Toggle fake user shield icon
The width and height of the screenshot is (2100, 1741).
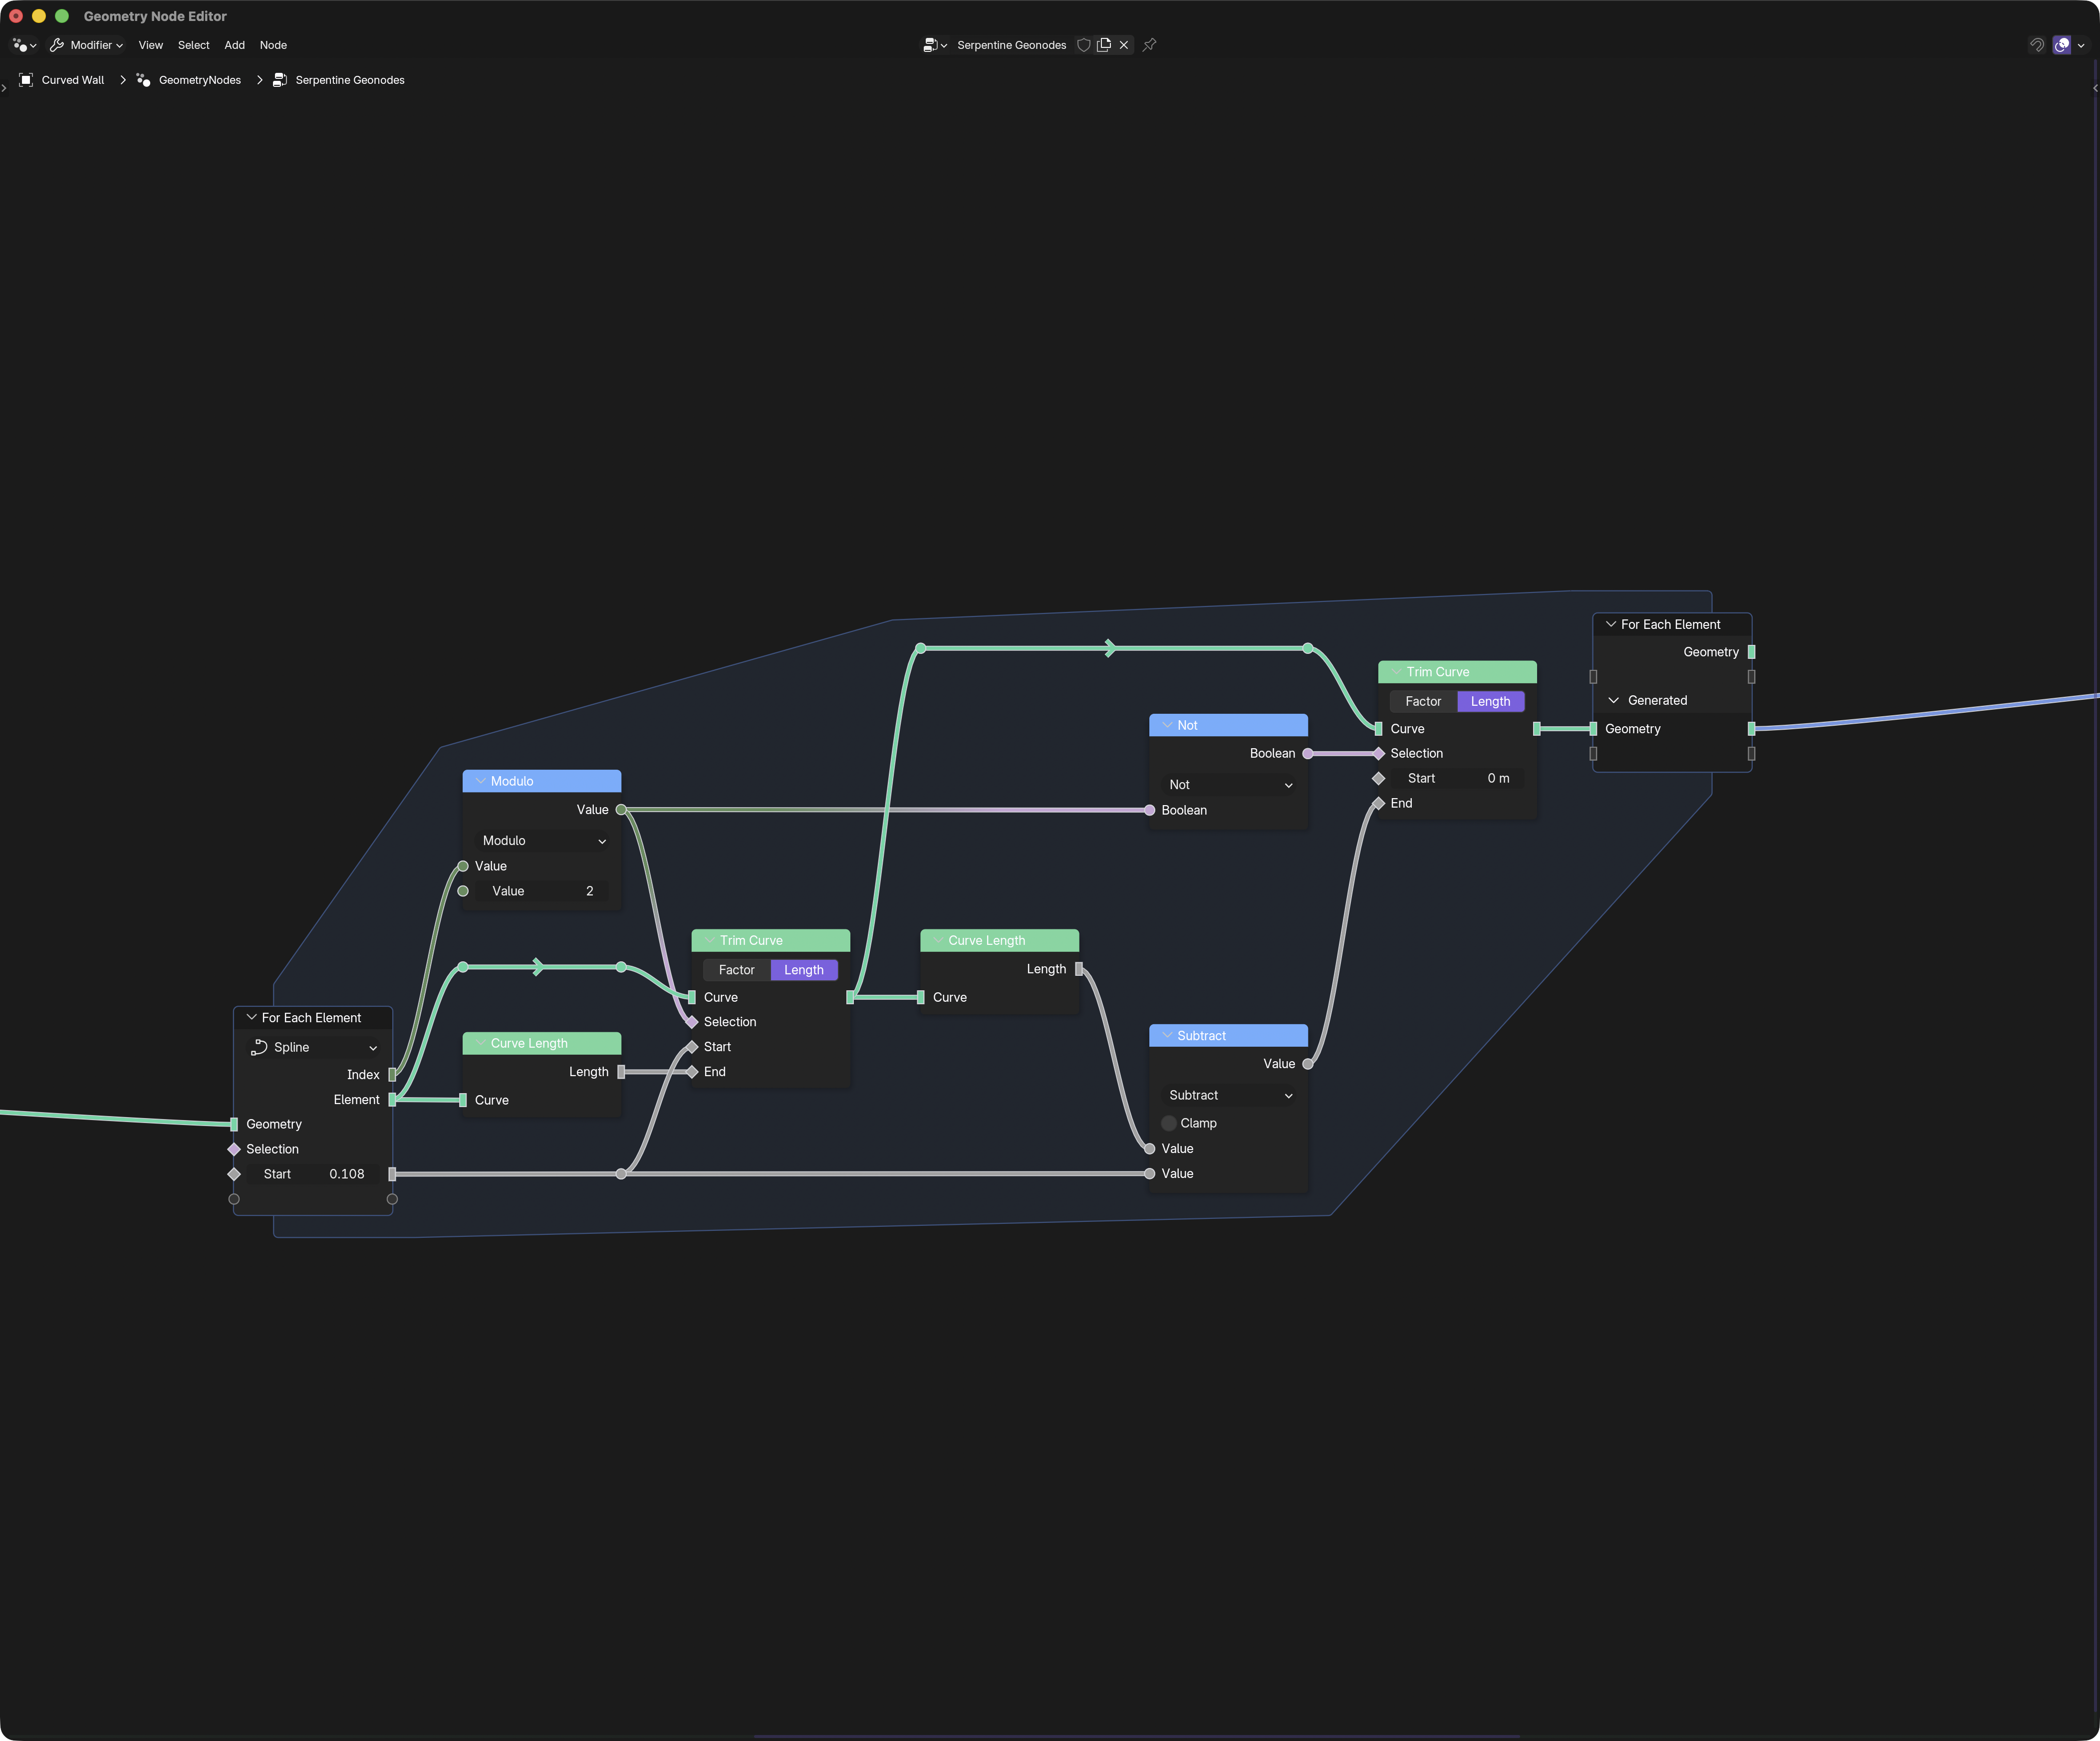[x=1083, y=45]
